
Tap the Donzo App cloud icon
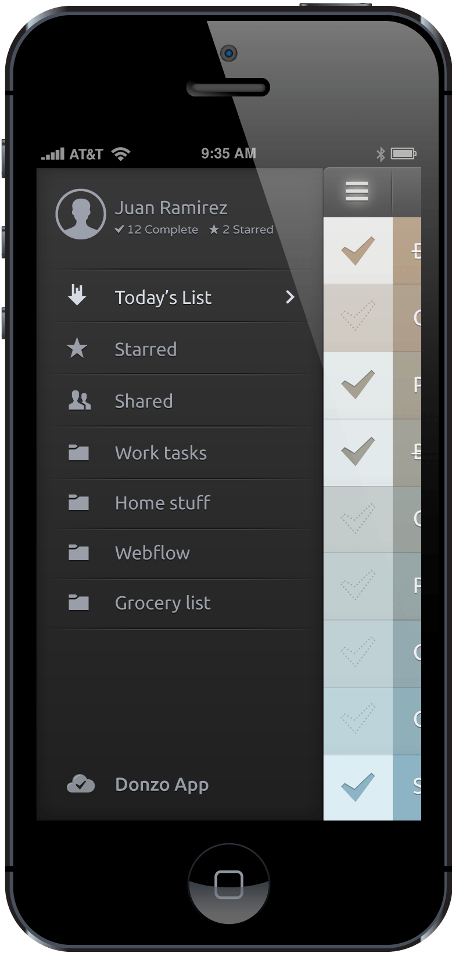[x=81, y=784]
